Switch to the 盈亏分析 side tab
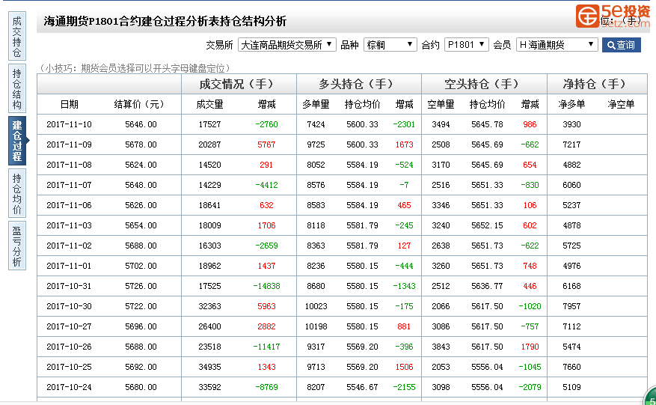This screenshot has height=405, width=656. tap(16, 246)
